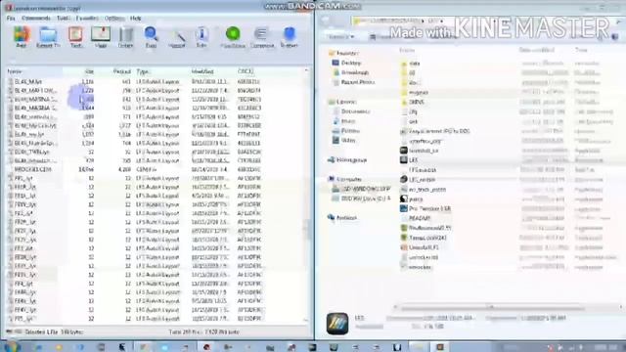Image resolution: width=626 pixels, height=352 pixels.
Task: Select Desktop in Explorer Favorites
Action: [347, 63]
